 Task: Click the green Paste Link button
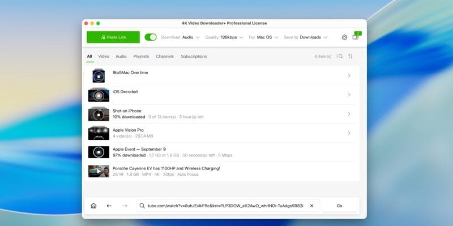[x=113, y=37]
